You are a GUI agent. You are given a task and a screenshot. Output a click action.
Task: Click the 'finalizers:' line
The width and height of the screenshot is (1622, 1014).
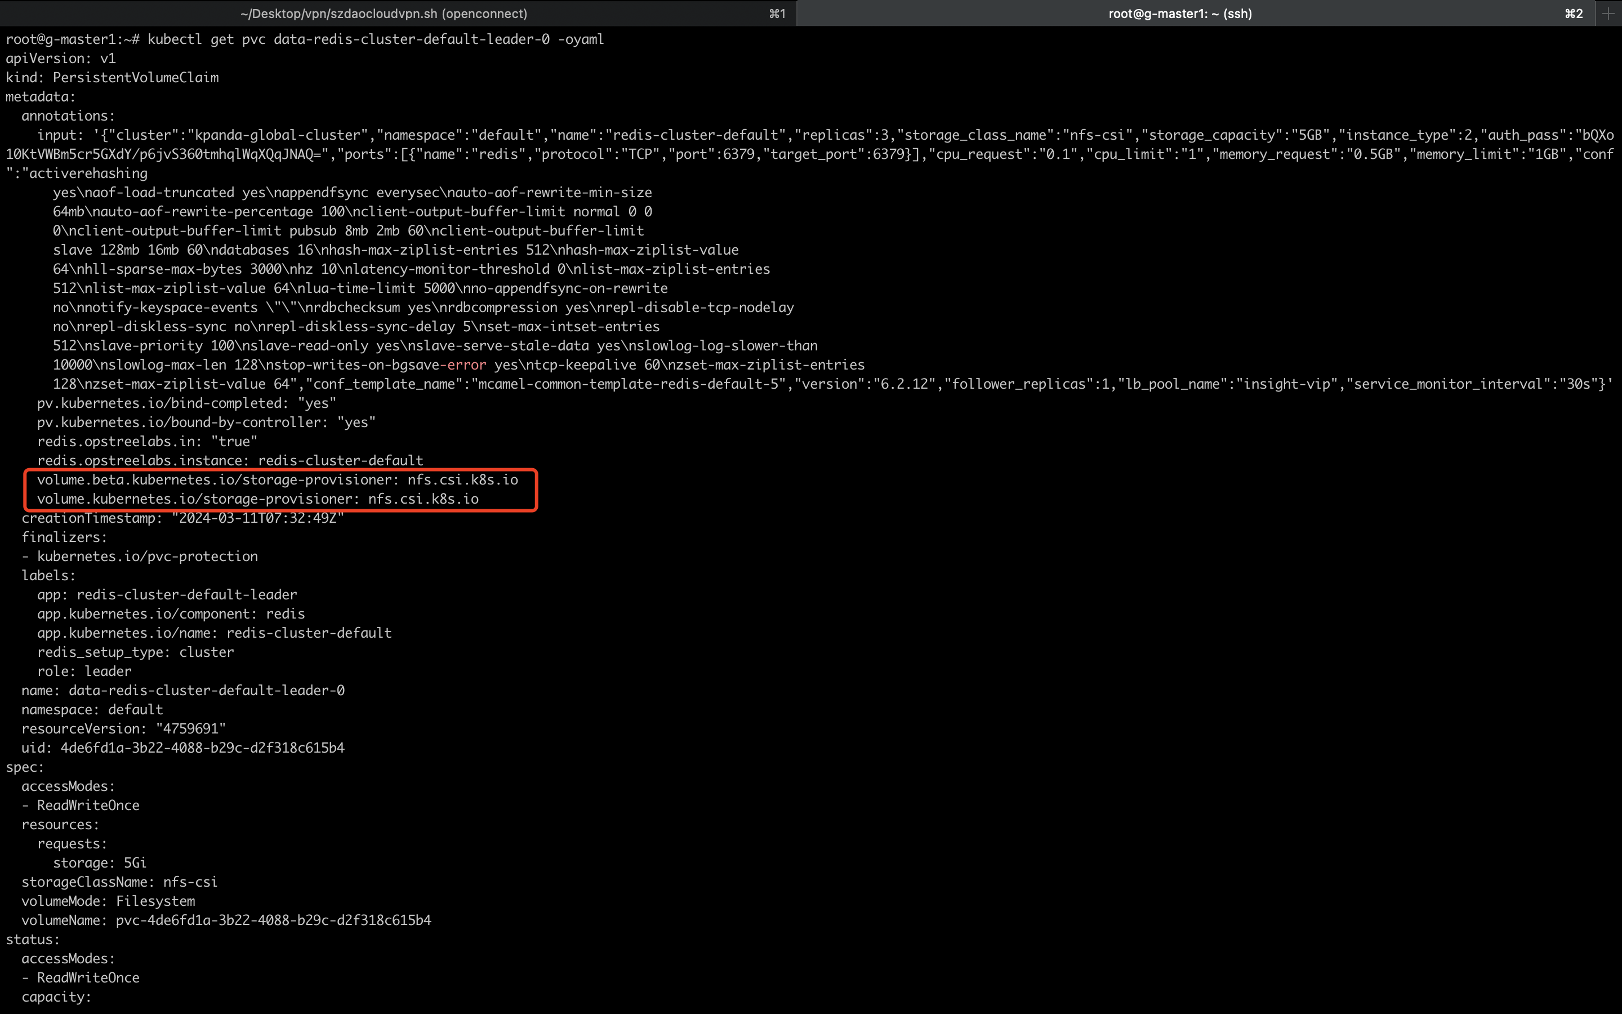pyautogui.click(x=64, y=537)
